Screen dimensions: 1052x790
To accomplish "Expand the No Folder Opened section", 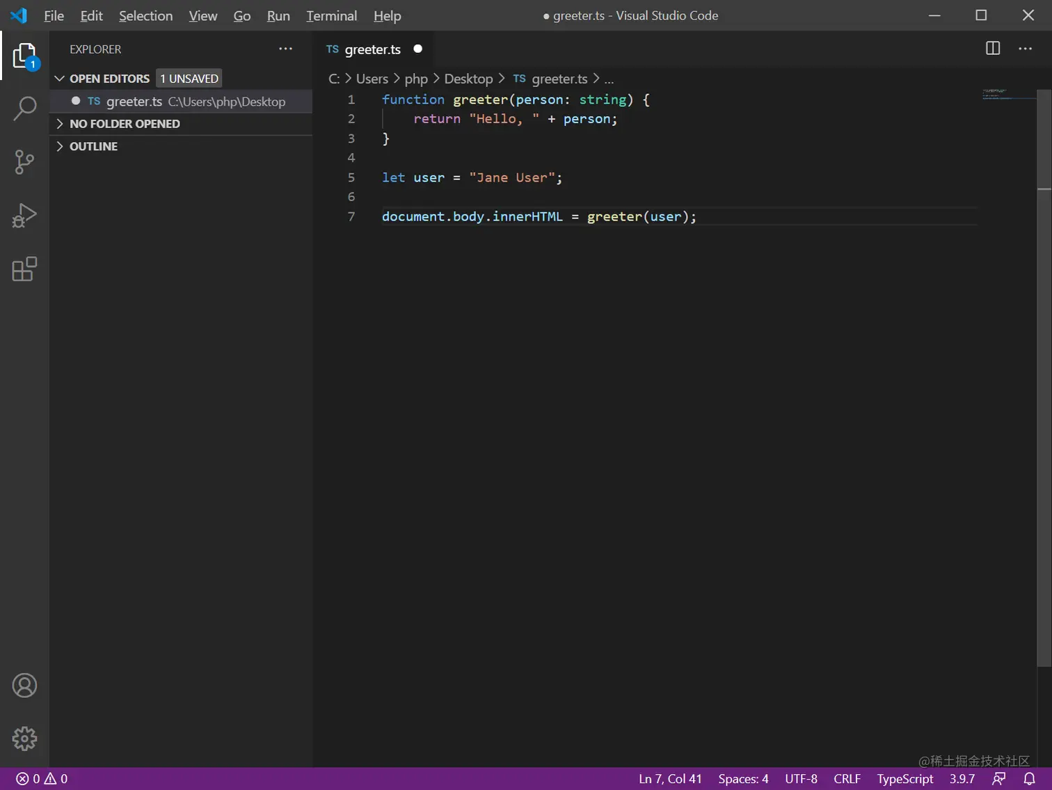I will 59,124.
